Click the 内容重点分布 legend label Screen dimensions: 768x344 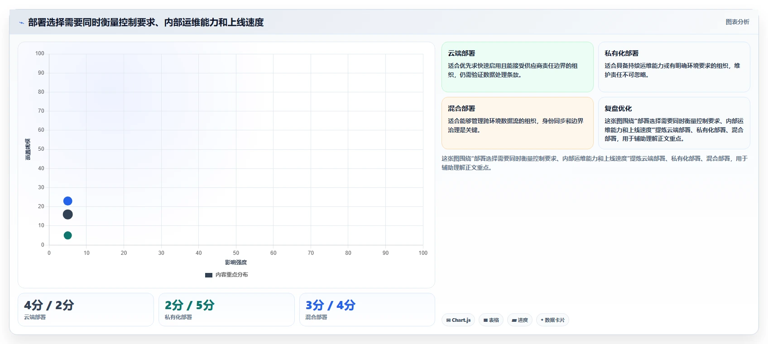[x=231, y=275]
